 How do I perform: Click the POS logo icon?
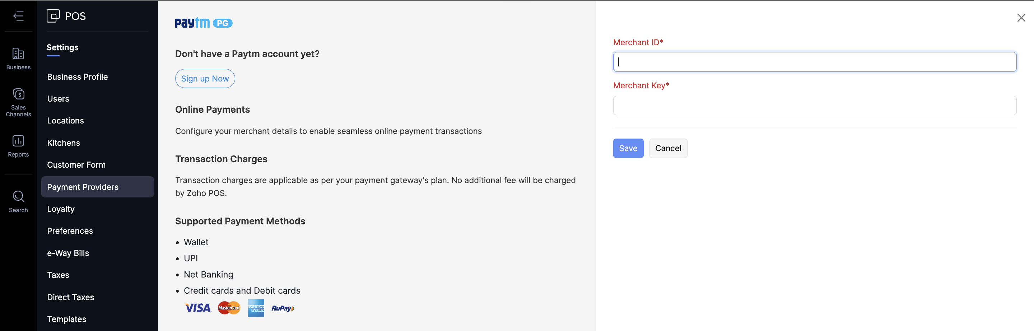coord(53,16)
